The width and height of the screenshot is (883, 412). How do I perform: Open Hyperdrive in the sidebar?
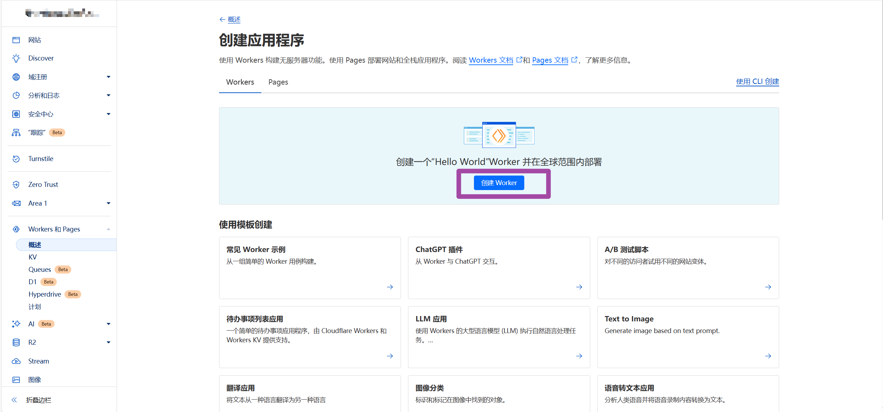tap(45, 294)
